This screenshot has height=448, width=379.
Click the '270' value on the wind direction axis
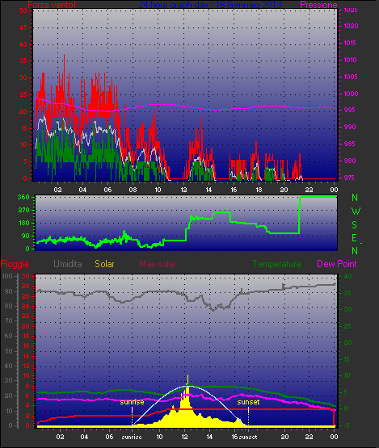pos(23,211)
